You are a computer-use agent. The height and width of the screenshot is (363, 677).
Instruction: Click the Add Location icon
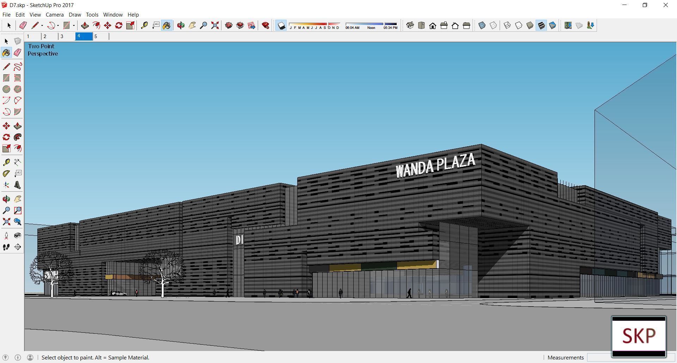568,25
